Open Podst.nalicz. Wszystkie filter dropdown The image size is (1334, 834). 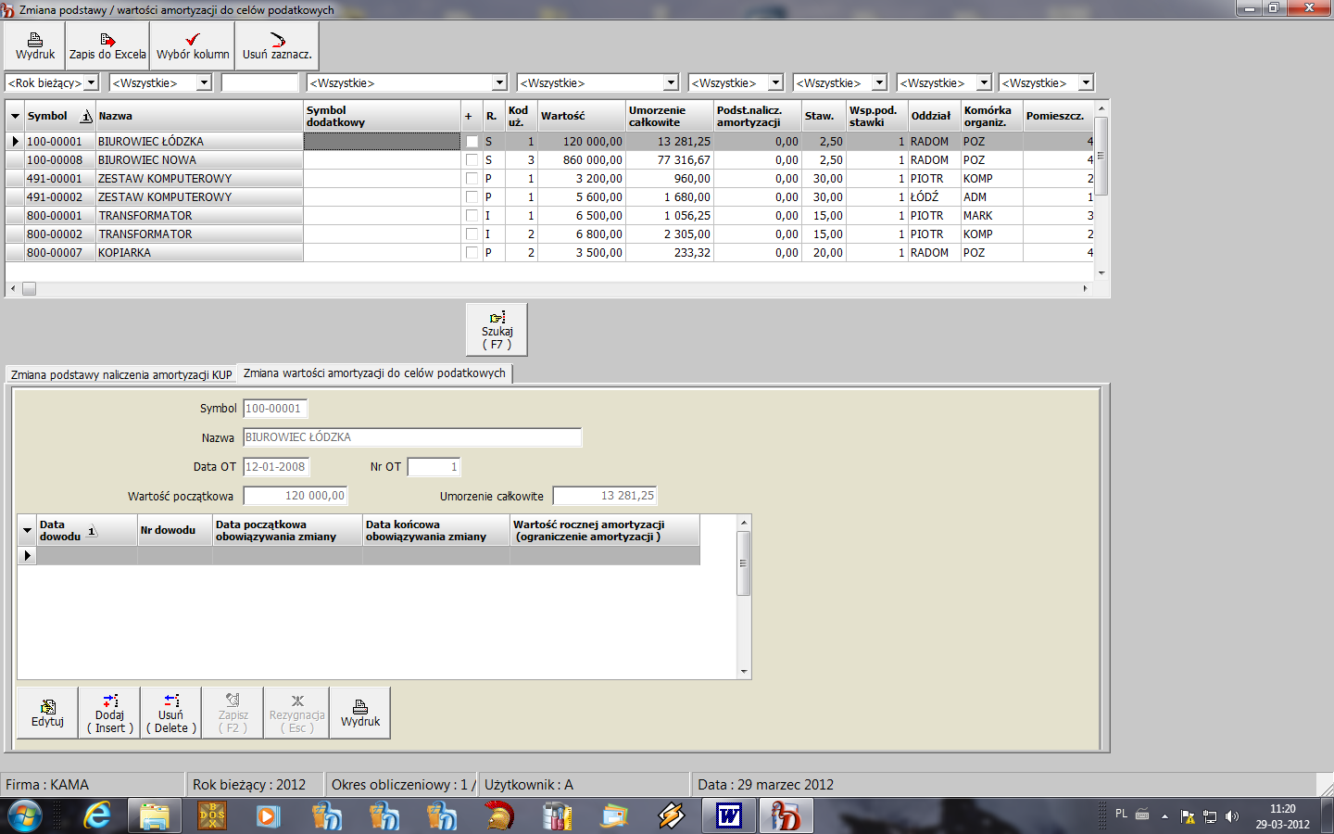pos(776,83)
